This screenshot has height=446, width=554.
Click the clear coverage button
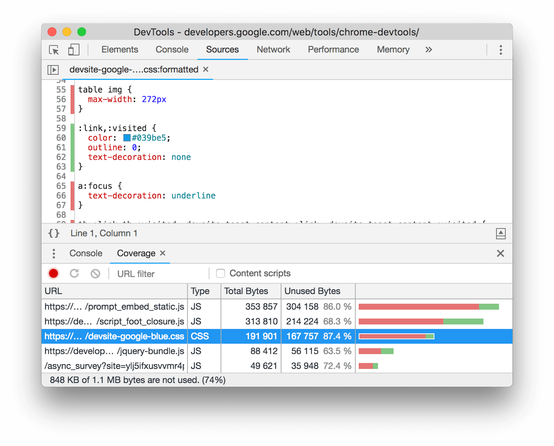[x=95, y=273]
